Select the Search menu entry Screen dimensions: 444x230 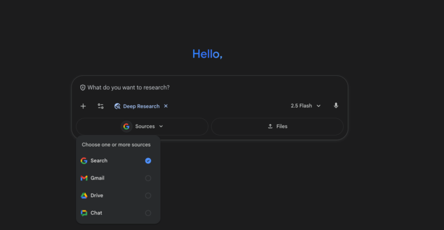coord(118,160)
